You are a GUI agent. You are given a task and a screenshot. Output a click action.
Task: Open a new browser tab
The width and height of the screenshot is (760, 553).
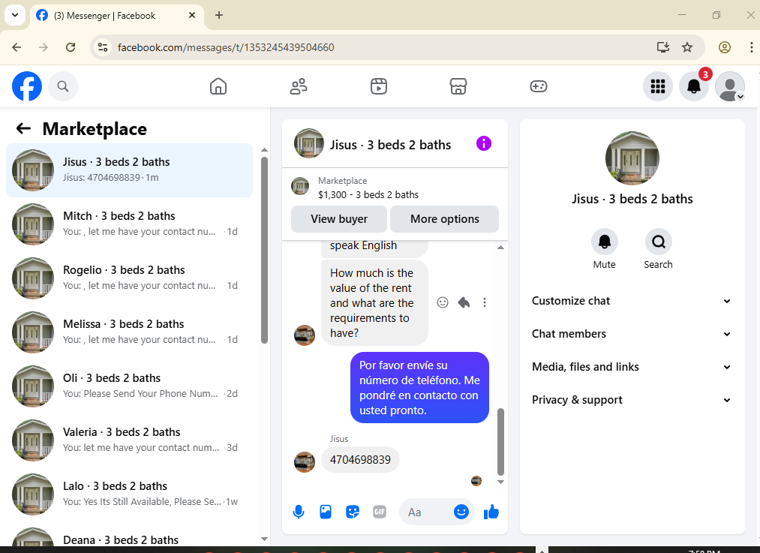(219, 15)
